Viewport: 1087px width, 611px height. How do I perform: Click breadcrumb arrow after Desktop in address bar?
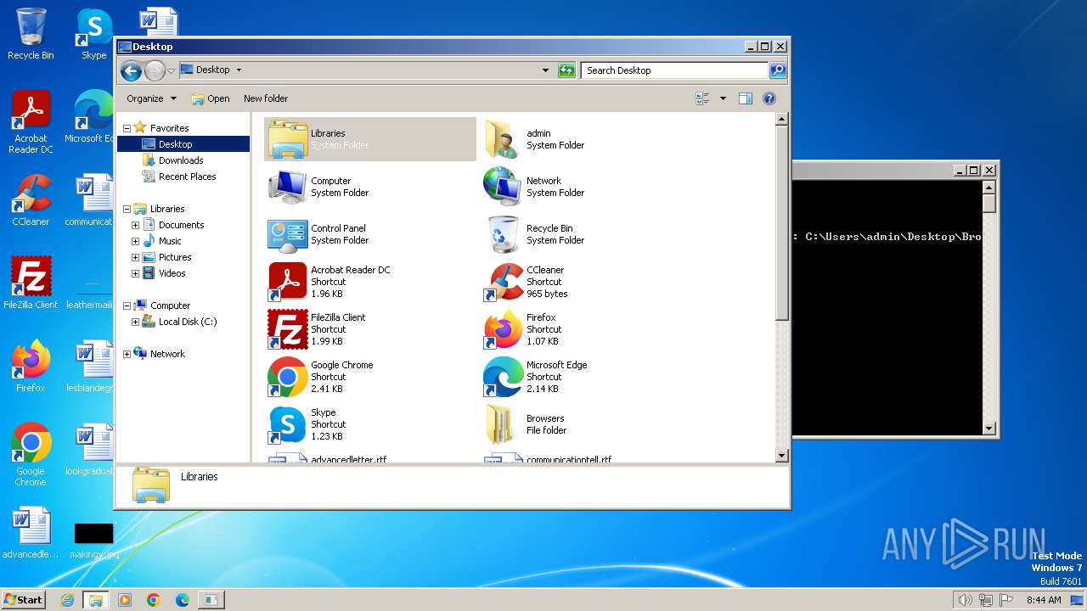pyautogui.click(x=239, y=70)
